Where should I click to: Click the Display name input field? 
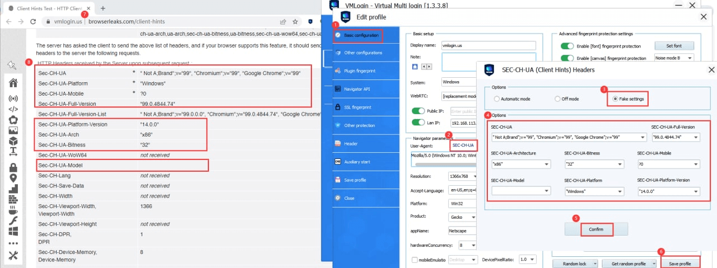(x=489, y=45)
